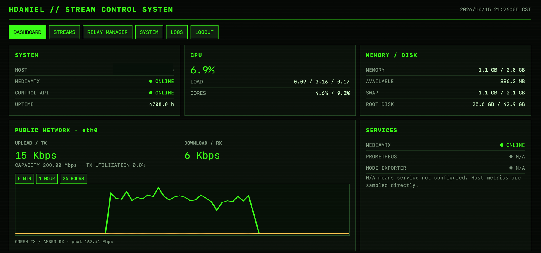Go to the System navigation tab
This screenshot has width=541, height=253.
pos(149,32)
